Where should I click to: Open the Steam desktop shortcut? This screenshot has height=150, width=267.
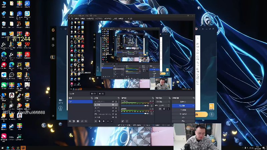click(x=12, y=126)
